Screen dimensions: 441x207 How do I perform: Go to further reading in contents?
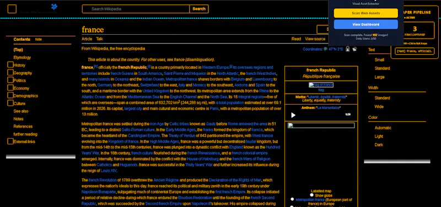pos(25,134)
